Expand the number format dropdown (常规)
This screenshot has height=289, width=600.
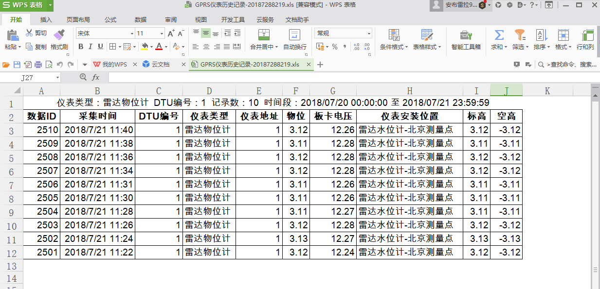[x=369, y=34]
